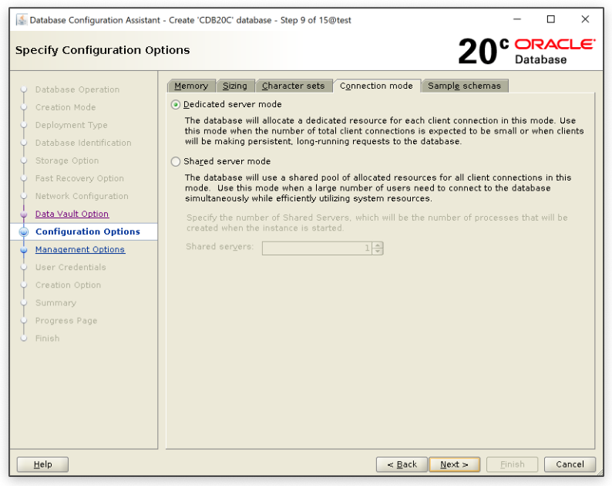The width and height of the screenshot is (612, 486).
Task: Click Database Operation step text
Action: (77, 89)
